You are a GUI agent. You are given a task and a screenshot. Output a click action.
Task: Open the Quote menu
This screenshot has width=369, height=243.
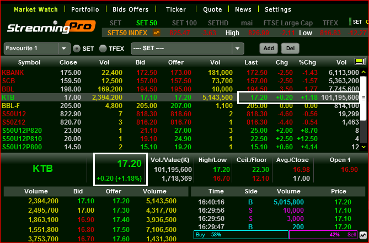[x=212, y=9]
